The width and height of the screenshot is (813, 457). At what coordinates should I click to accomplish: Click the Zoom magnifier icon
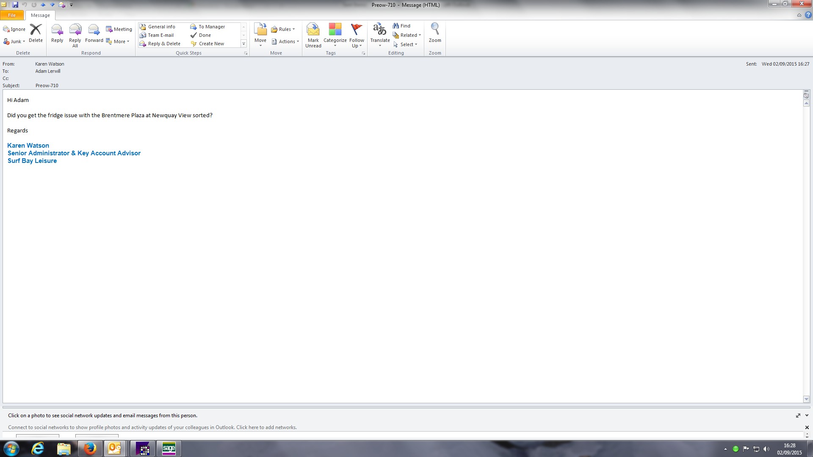click(435, 30)
